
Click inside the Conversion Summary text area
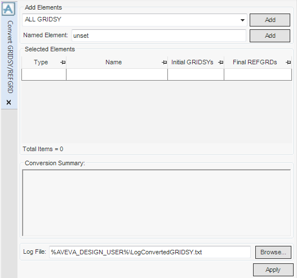click(157, 203)
